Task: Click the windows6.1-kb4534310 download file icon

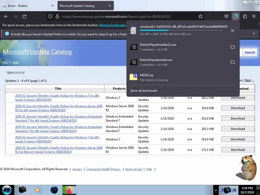Action: click(x=133, y=30)
